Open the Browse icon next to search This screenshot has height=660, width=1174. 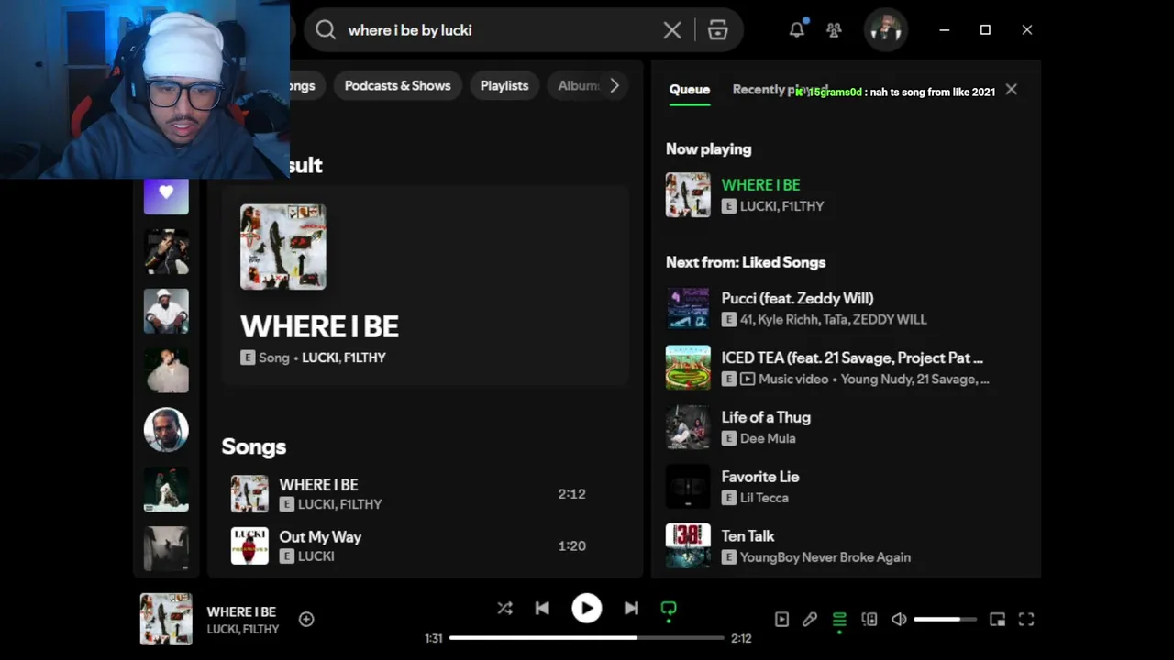click(x=717, y=30)
